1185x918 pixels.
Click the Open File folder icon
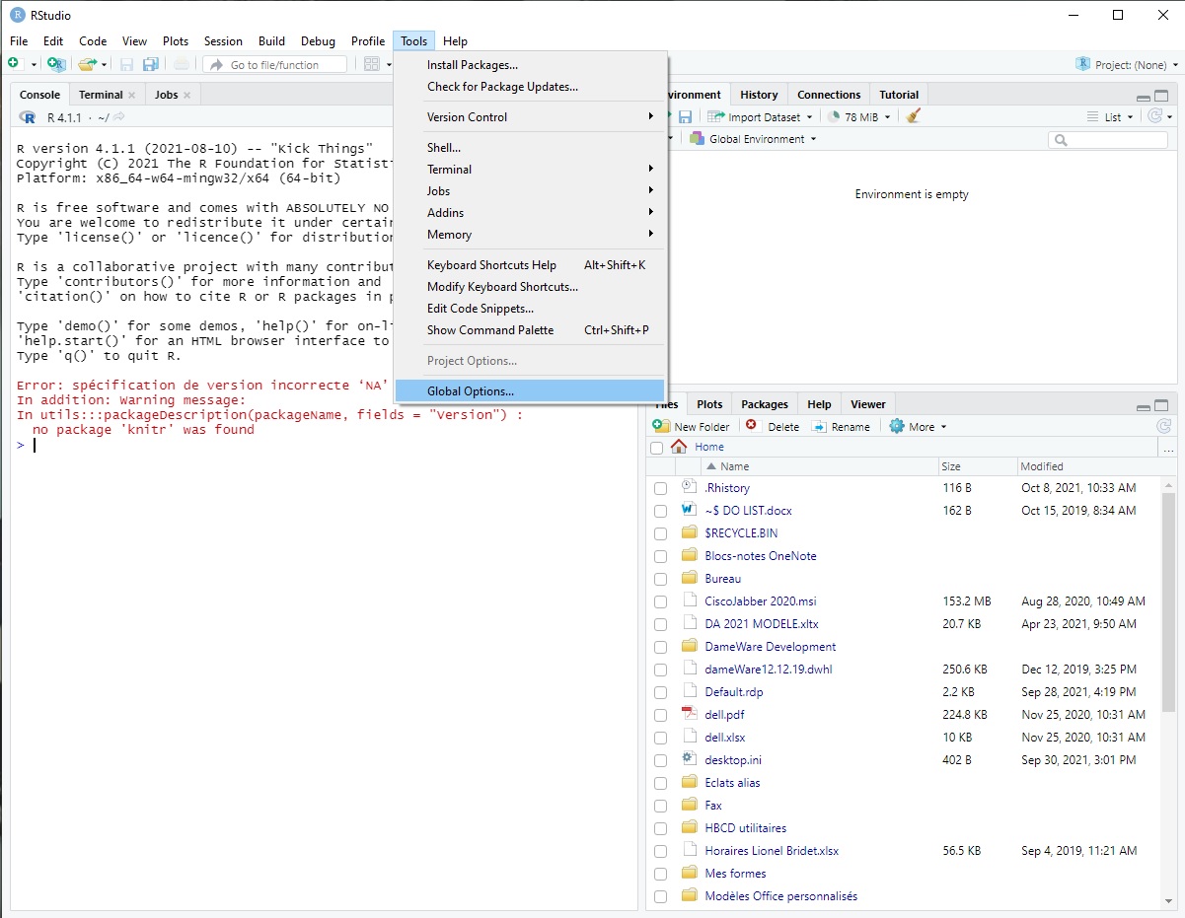[x=87, y=64]
